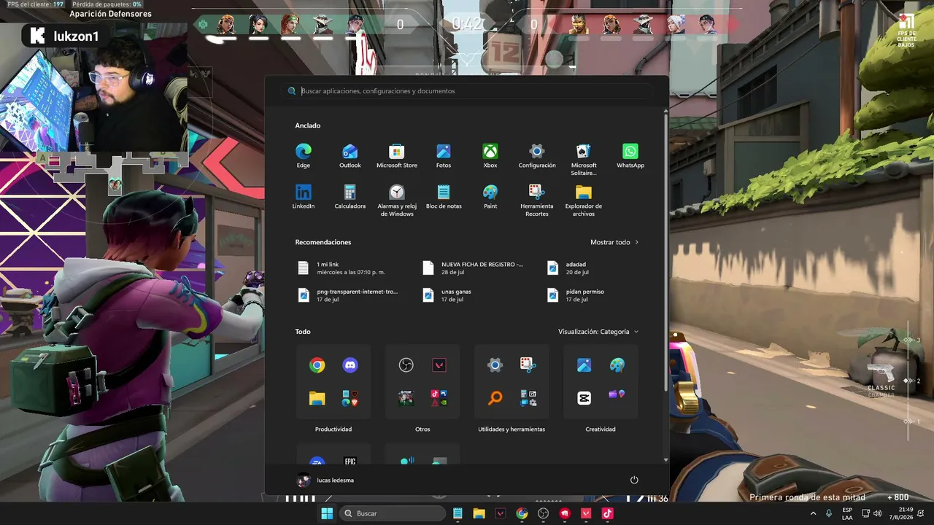Open the volume tray icon

tap(877, 513)
